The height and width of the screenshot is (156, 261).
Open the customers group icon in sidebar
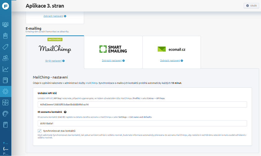coord(6,58)
